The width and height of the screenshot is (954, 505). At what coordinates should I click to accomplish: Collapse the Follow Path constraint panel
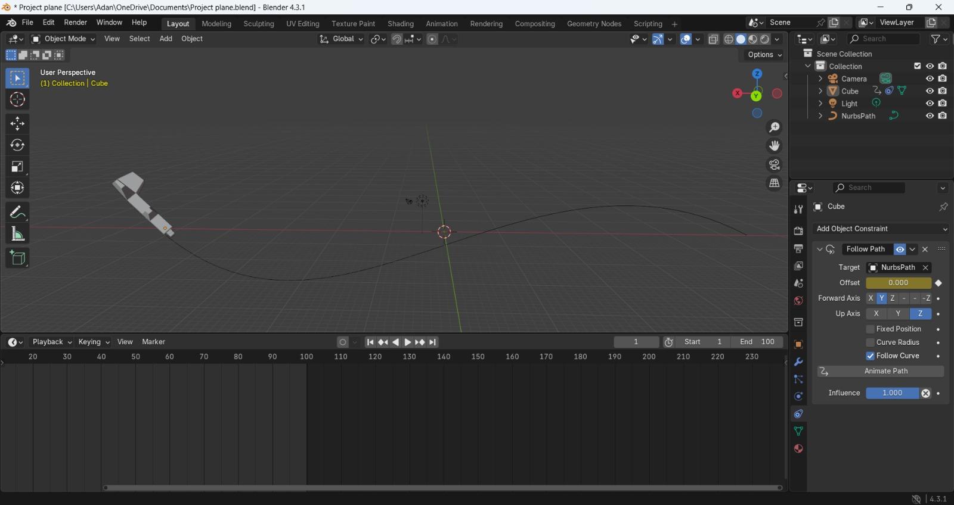(820, 250)
